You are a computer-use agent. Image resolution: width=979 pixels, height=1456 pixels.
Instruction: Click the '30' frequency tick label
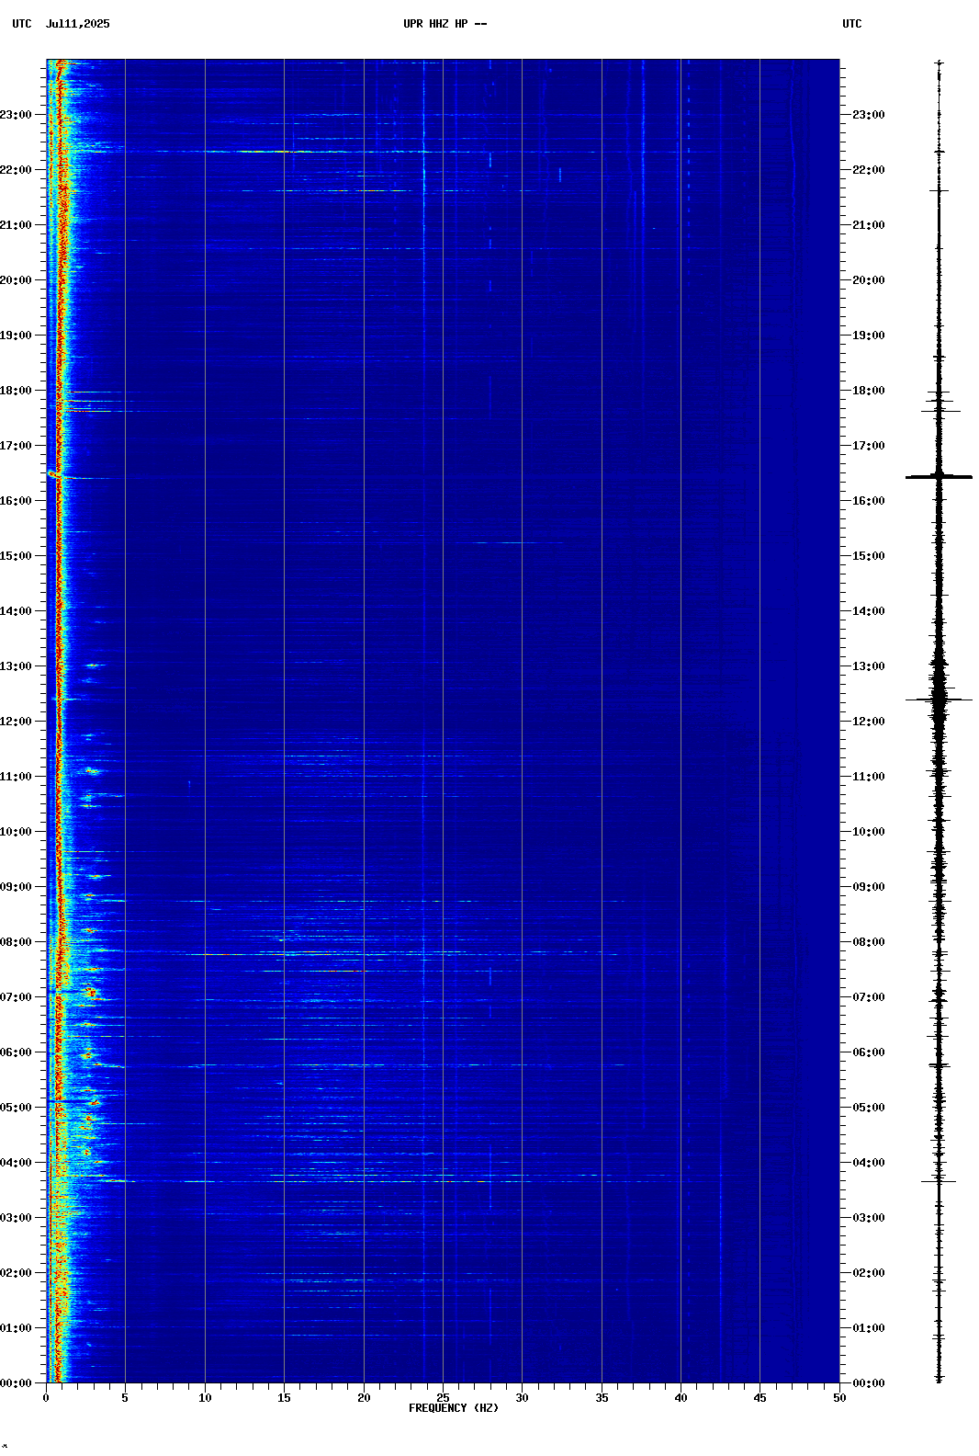pyautogui.click(x=522, y=1398)
